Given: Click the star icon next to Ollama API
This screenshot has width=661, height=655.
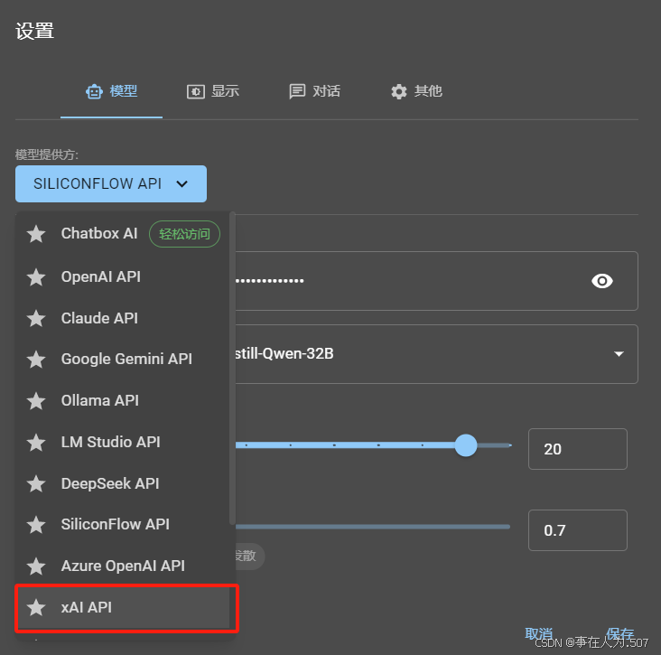Looking at the screenshot, I should pos(36,400).
